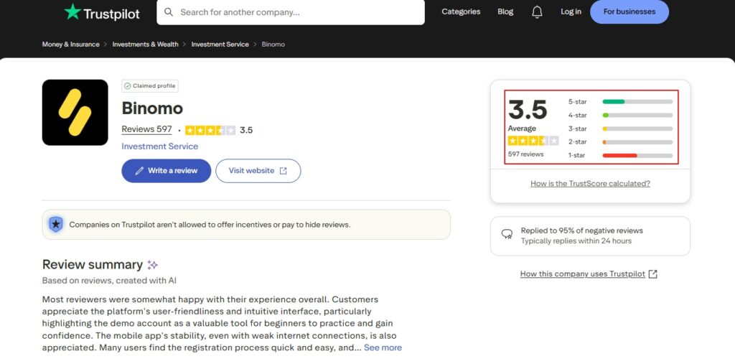Click the AI sparkle icon beside Review summary
735x364 pixels.
(152, 265)
